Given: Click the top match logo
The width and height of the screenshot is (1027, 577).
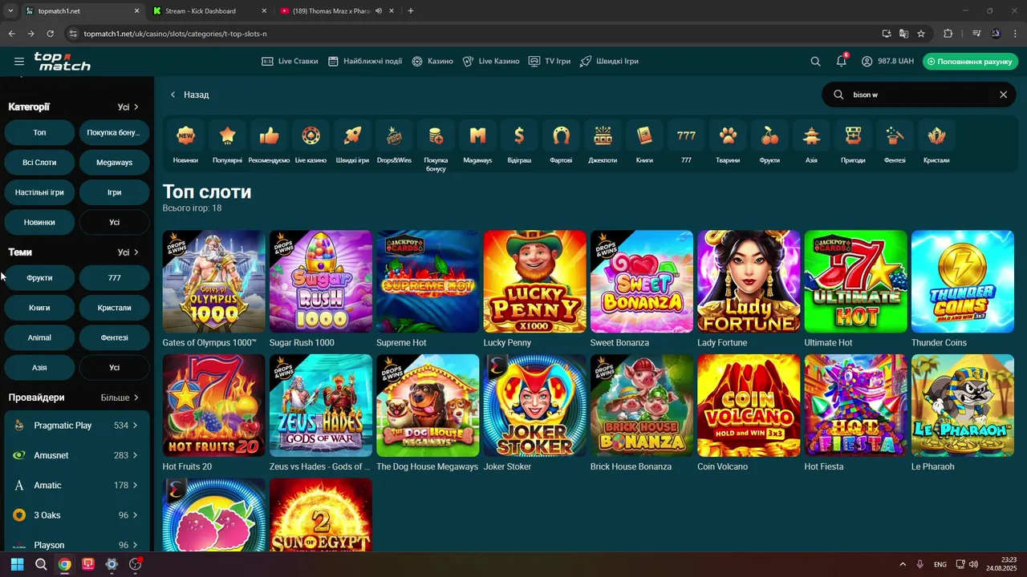Looking at the screenshot, I should pos(63,61).
